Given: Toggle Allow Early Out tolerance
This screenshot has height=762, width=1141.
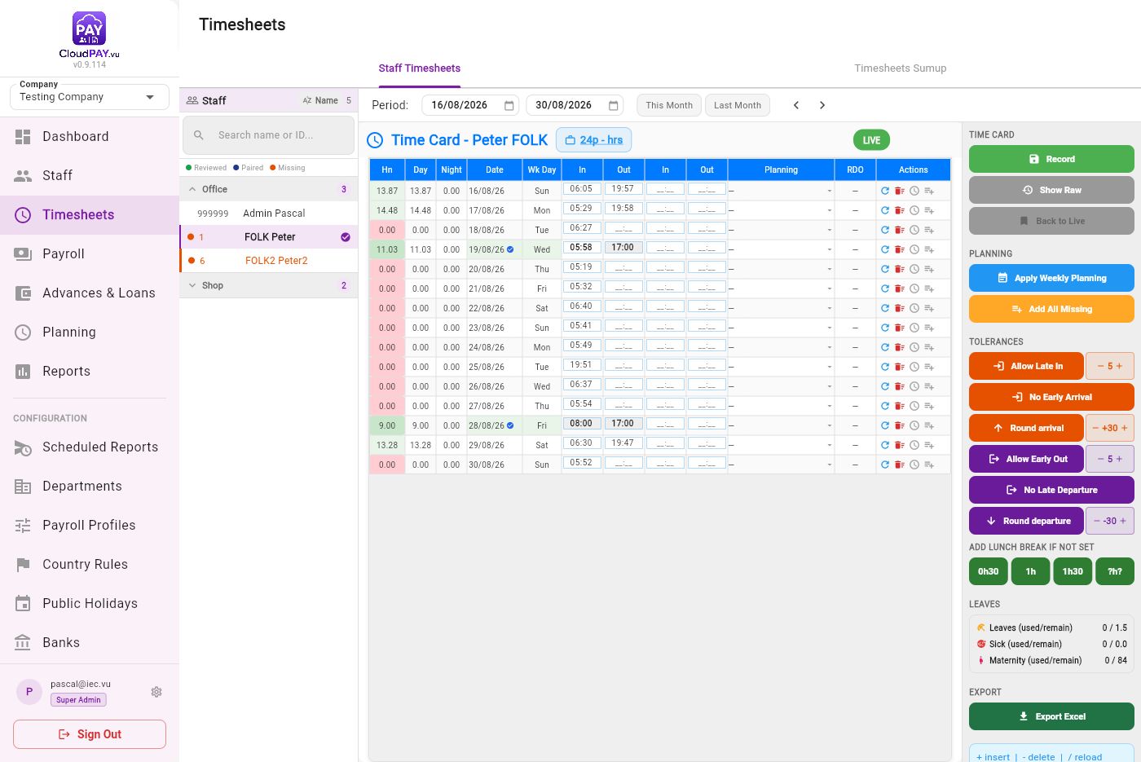Looking at the screenshot, I should tap(1026, 459).
